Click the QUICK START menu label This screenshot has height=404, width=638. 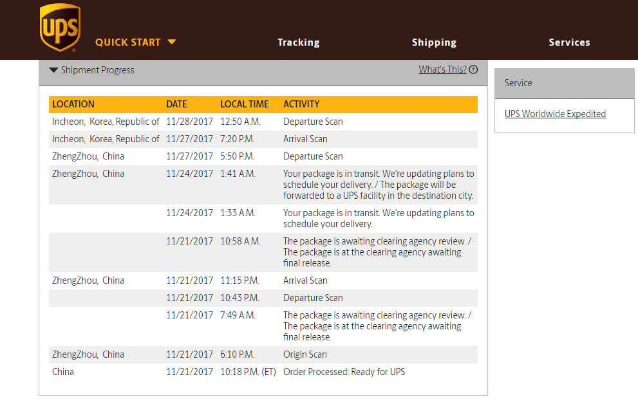[127, 42]
